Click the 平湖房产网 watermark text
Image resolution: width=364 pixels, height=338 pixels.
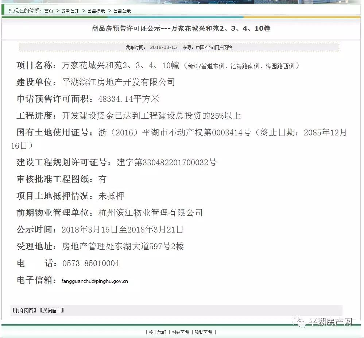330,322
